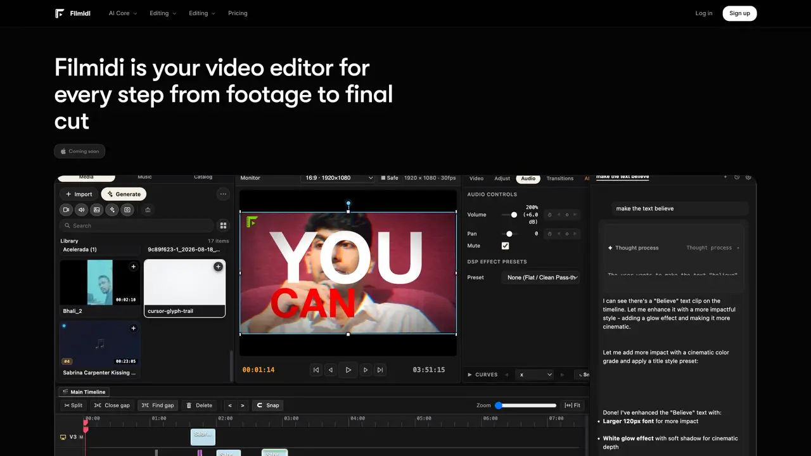The image size is (811, 456).
Task: Open the 16:9 · 1920×1080 aspect dropdown
Action: [x=339, y=178]
